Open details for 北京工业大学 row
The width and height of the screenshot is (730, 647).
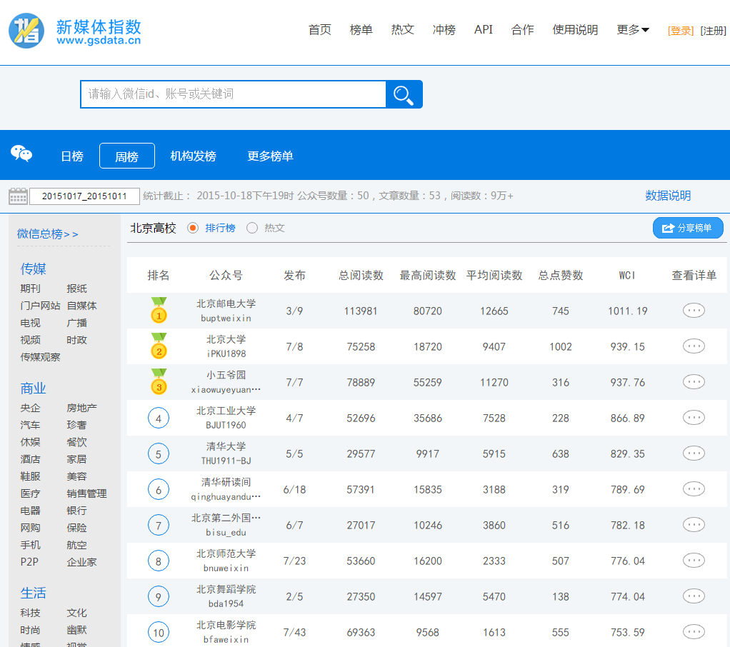click(694, 418)
